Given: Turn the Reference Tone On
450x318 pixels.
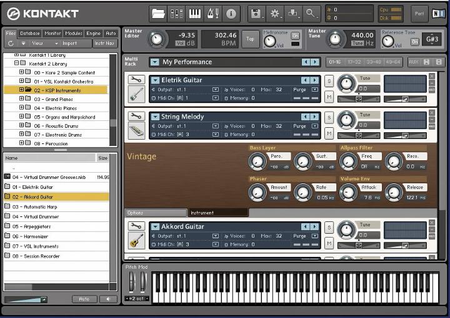Looking at the screenshot, I should tap(415, 42).
